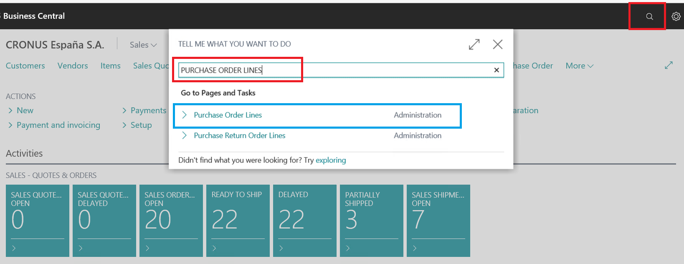
Task: Click the Business Central title
Action: pyautogui.click(x=34, y=16)
